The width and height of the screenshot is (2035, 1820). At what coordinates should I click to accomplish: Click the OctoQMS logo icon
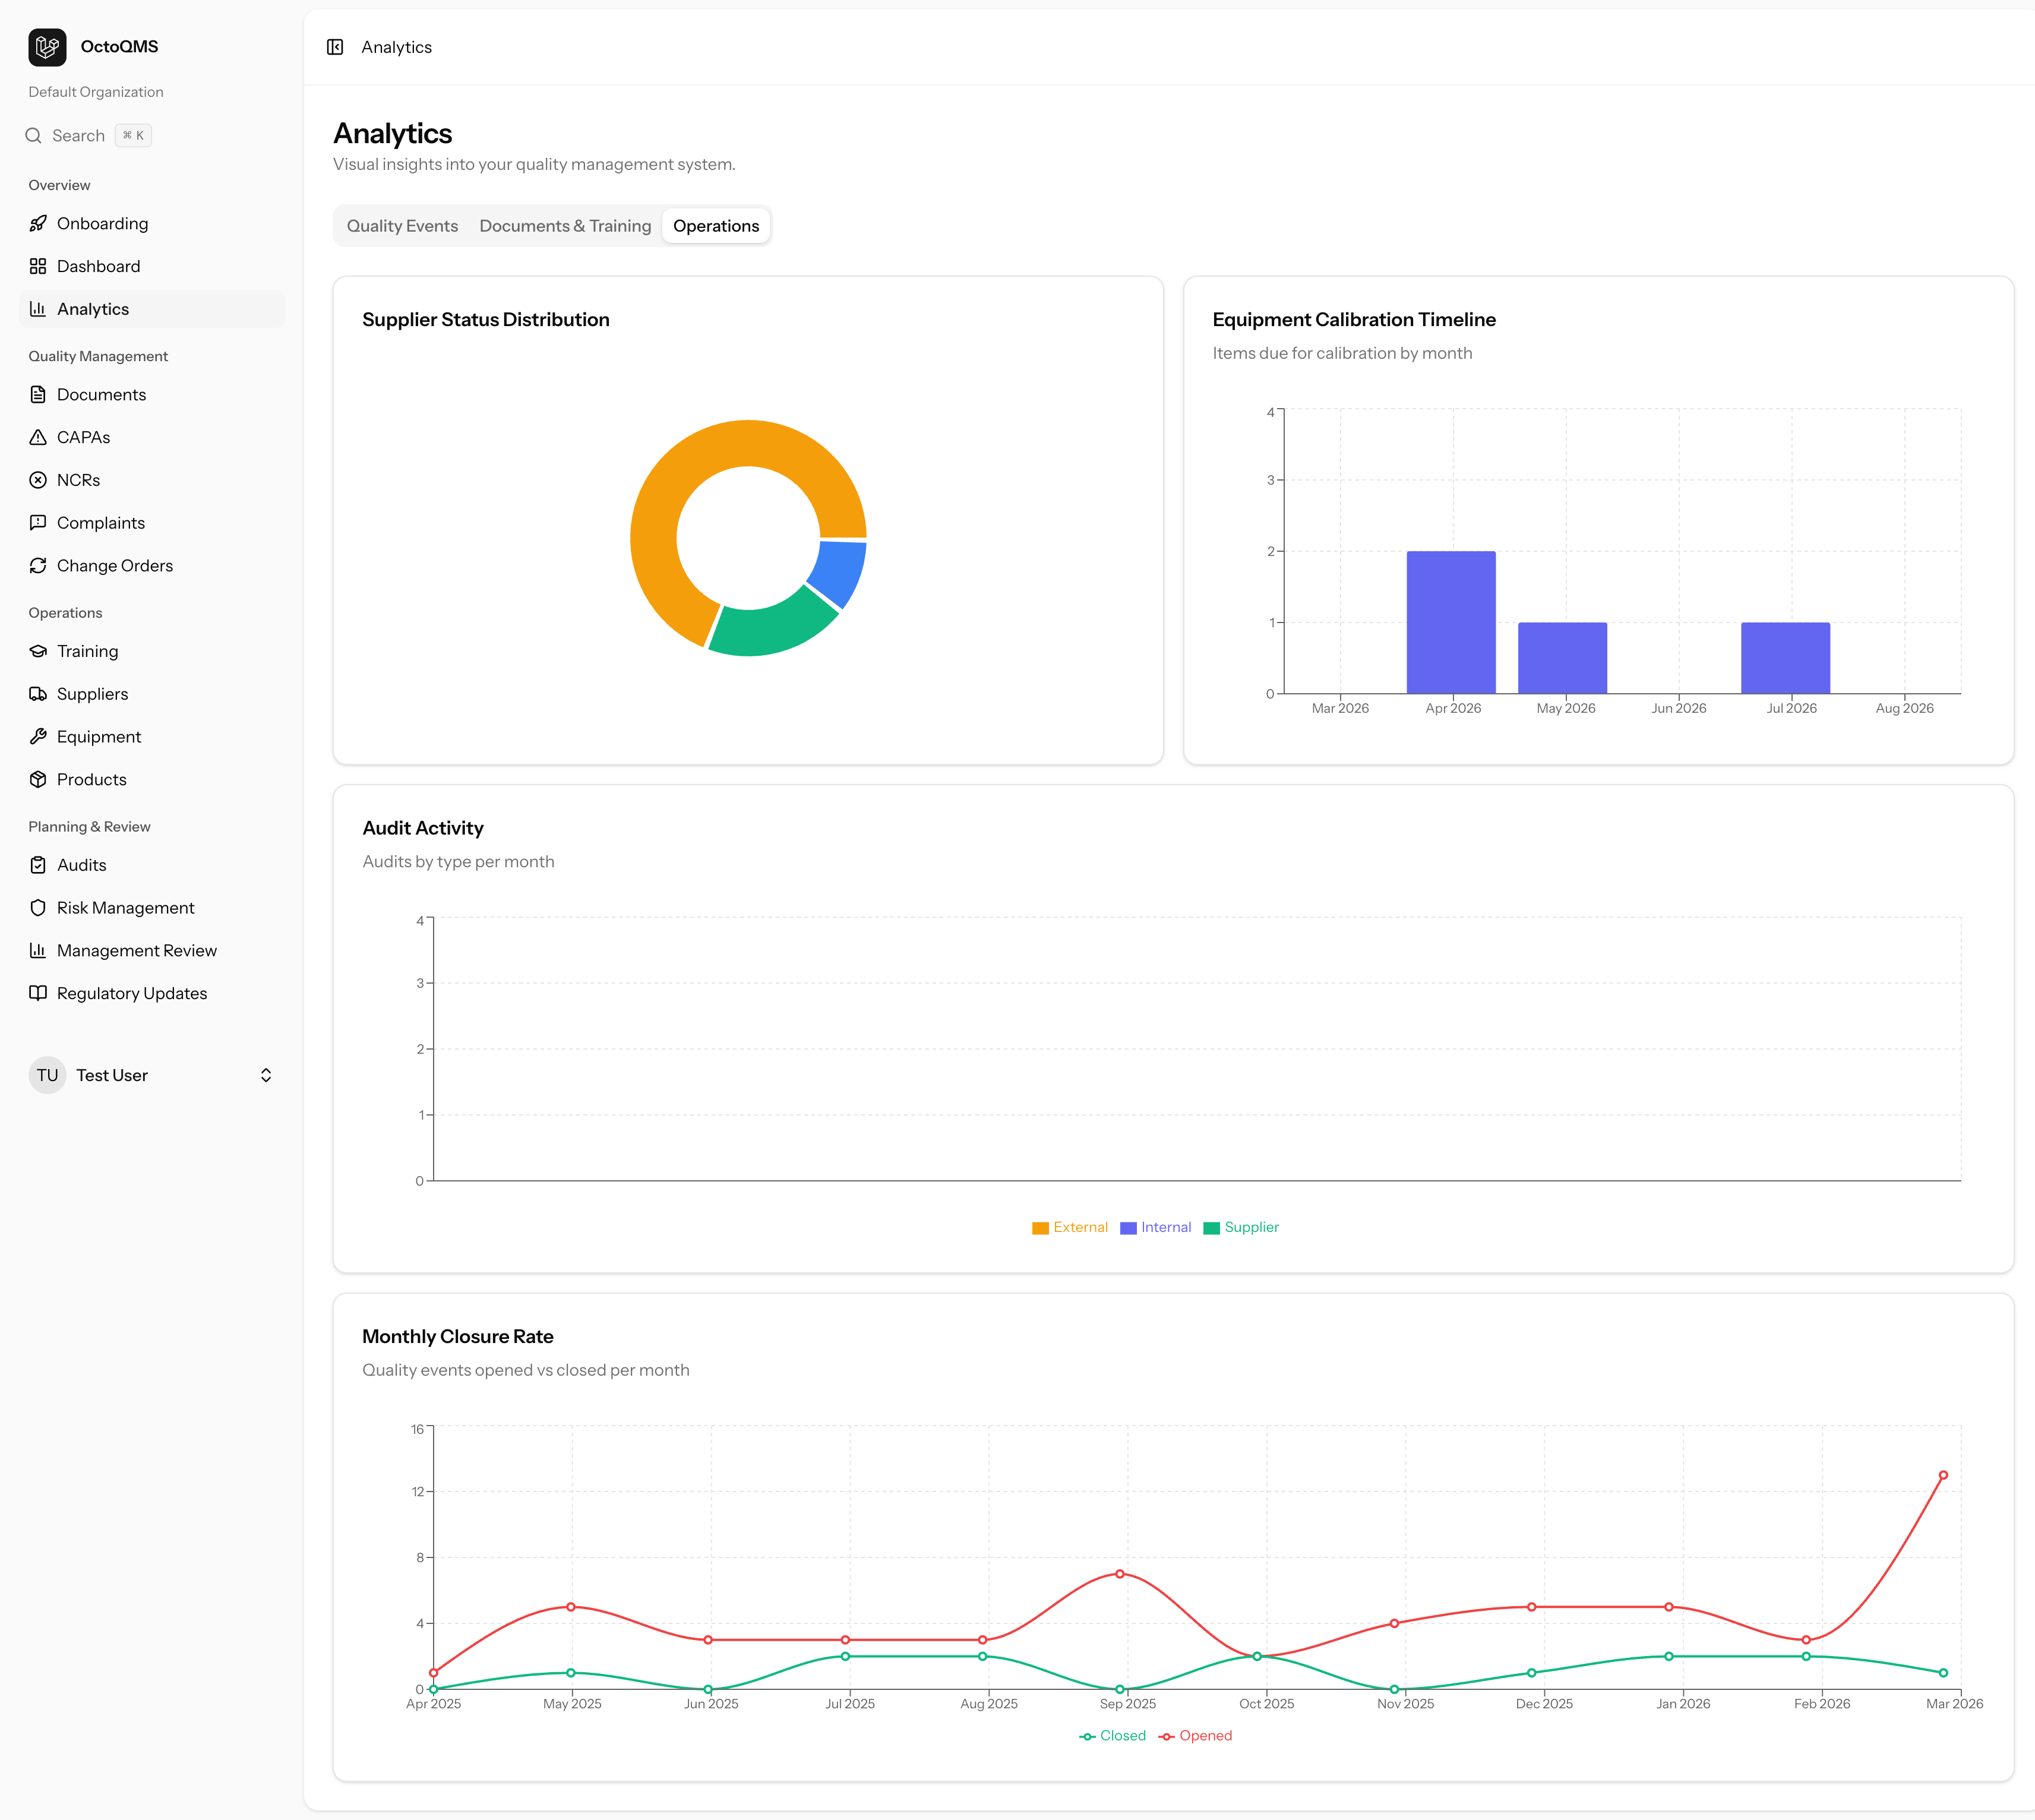(x=47, y=47)
